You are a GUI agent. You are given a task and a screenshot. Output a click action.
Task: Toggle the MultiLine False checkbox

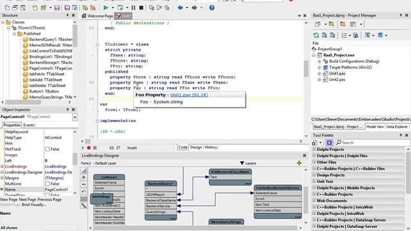[47, 184]
